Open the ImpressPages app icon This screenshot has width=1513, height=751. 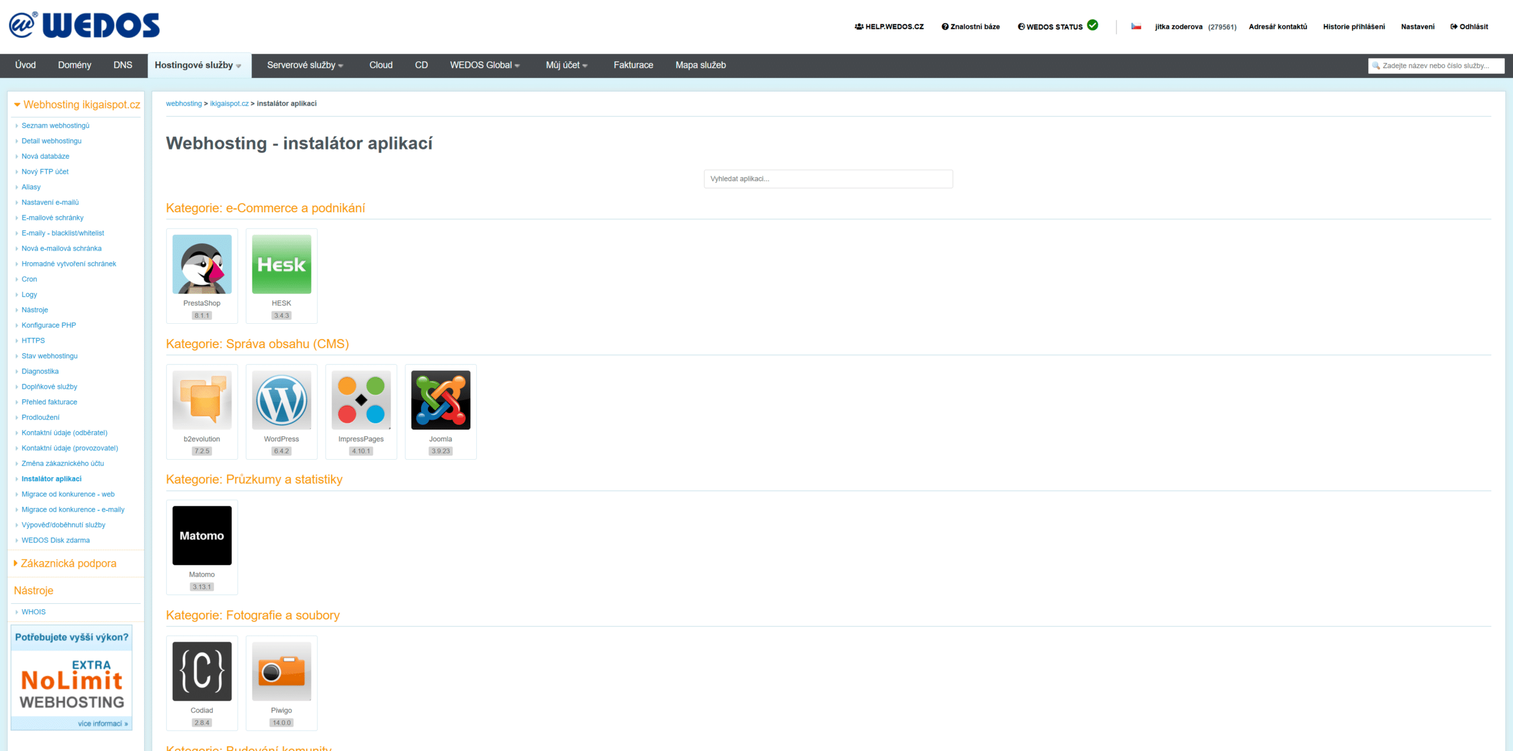click(x=361, y=400)
